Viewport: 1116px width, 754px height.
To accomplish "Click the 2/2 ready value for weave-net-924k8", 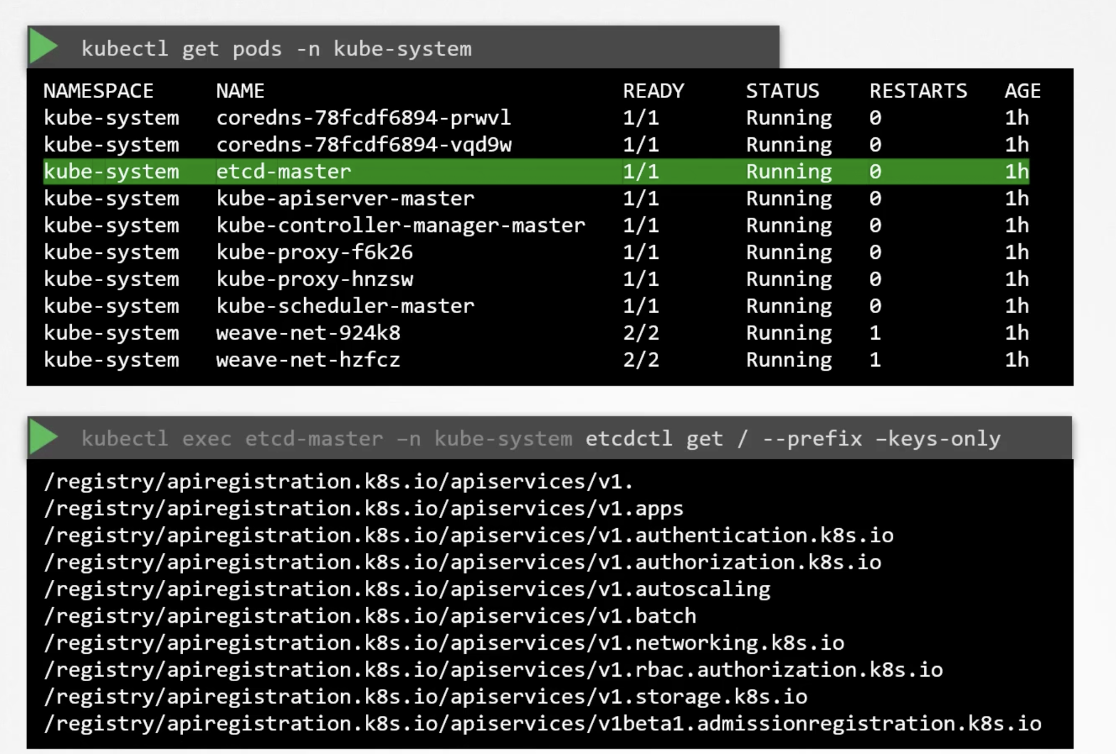I will click(641, 333).
